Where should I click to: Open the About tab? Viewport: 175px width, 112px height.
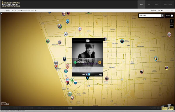(157, 4)
